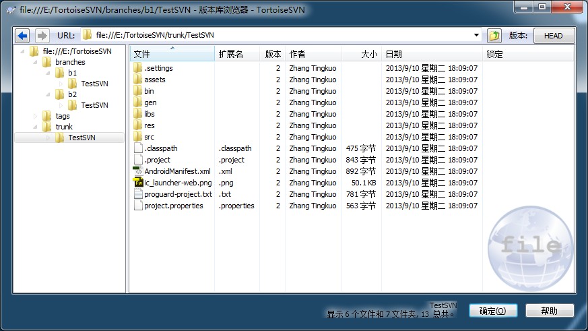Collapse the b1 tree node
The image size is (588, 331).
point(48,73)
